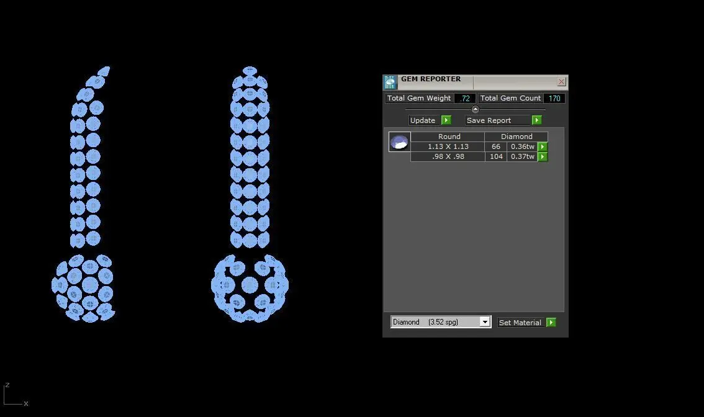This screenshot has width=704, height=417.
Task: Click the green arrow next to Save Report
Action: tap(536, 120)
